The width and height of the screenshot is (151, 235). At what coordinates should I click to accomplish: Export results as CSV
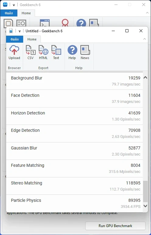(x=30, y=52)
